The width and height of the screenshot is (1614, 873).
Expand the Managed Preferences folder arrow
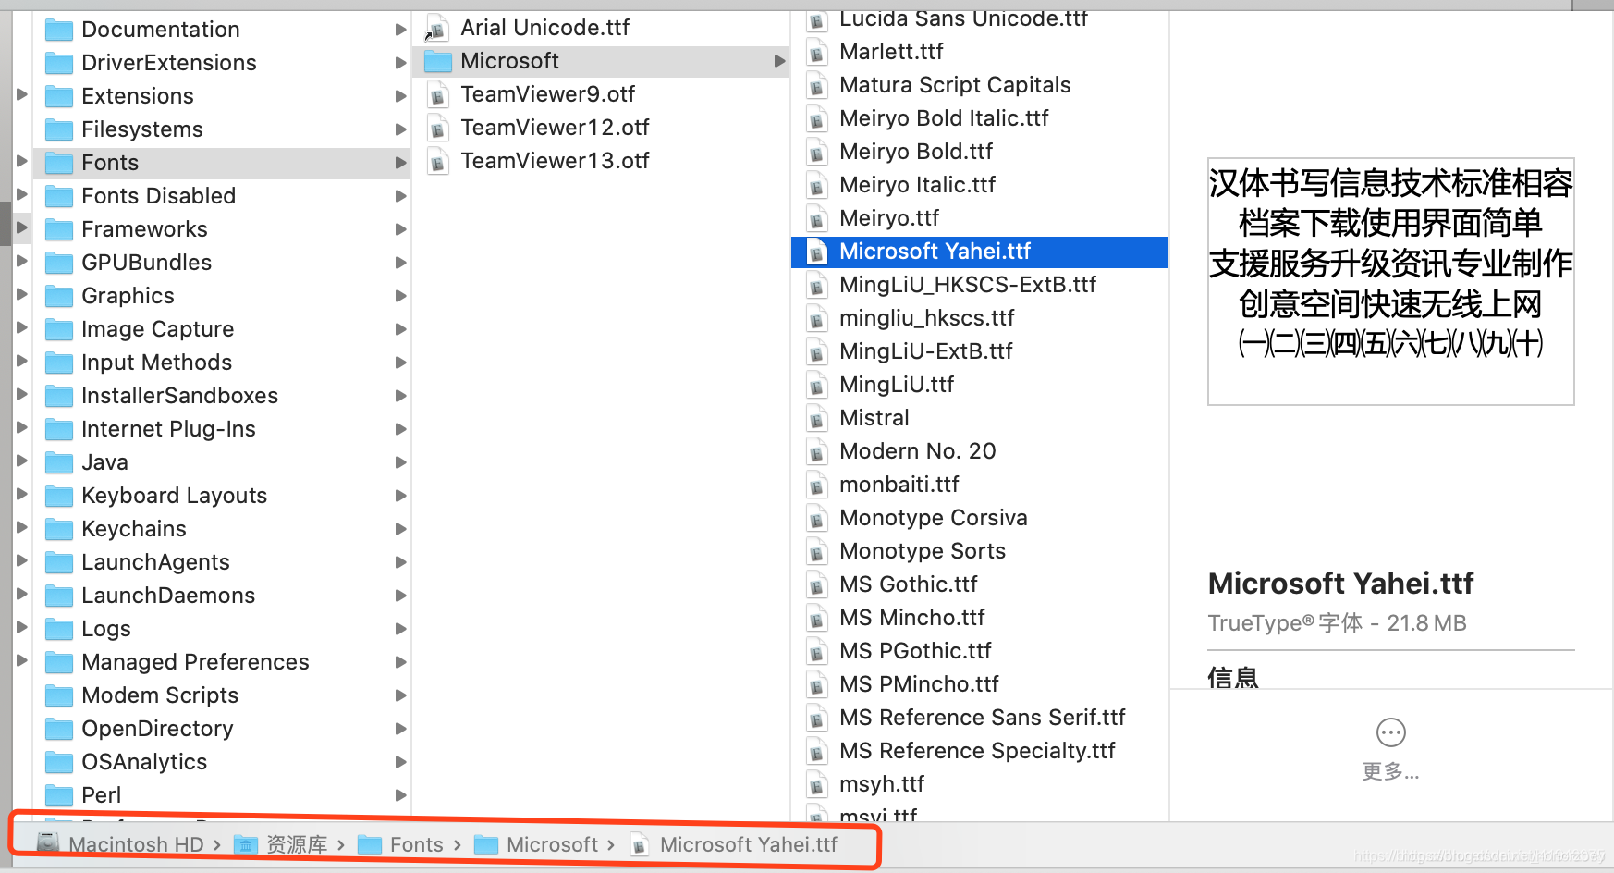coord(401,662)
